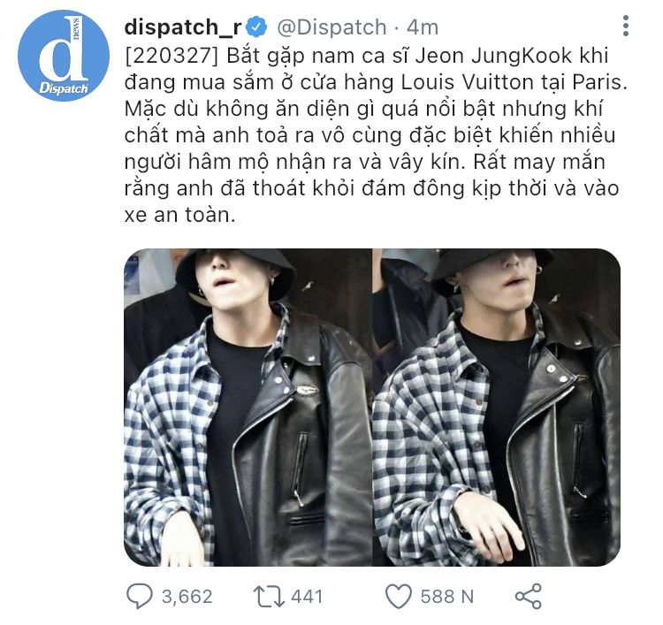Click the 3,662 replies count

coord(187,597)
